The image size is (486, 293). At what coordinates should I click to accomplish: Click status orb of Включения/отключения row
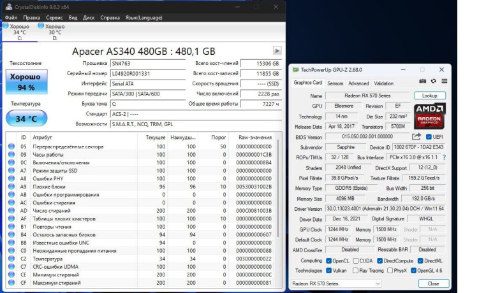tap(11, 162)
